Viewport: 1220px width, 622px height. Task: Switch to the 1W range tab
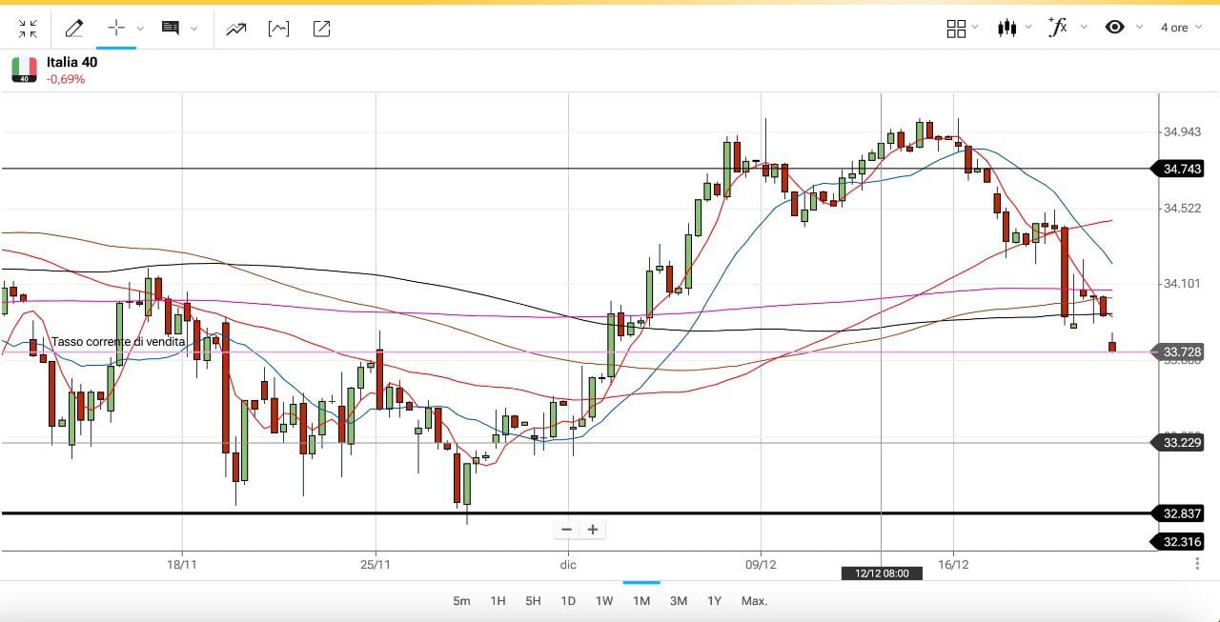(x=604, y=601)
